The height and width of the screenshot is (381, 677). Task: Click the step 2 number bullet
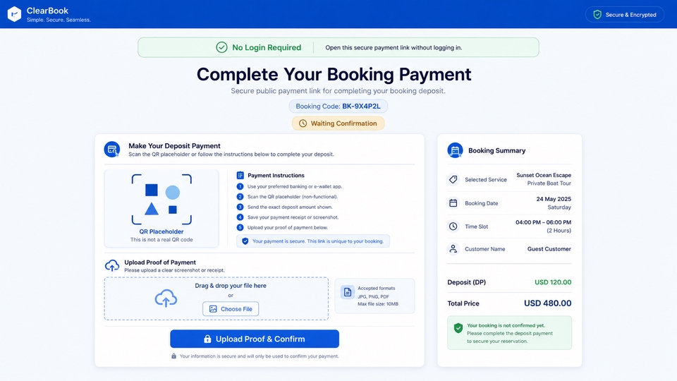[x=240, y=197]
